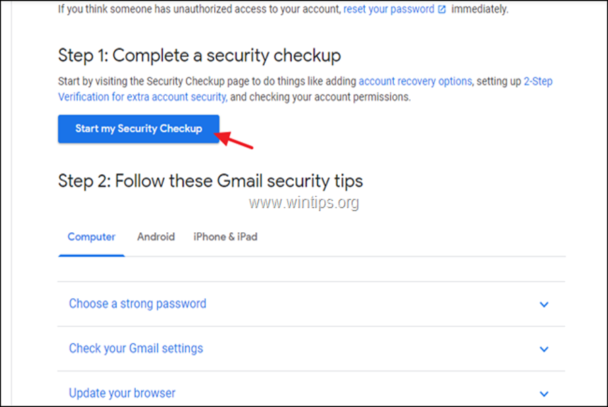Image resolution: width=608 pixels, height=407 pixels.
Task: Switch to the Android tab
Action: pos(156,237)
